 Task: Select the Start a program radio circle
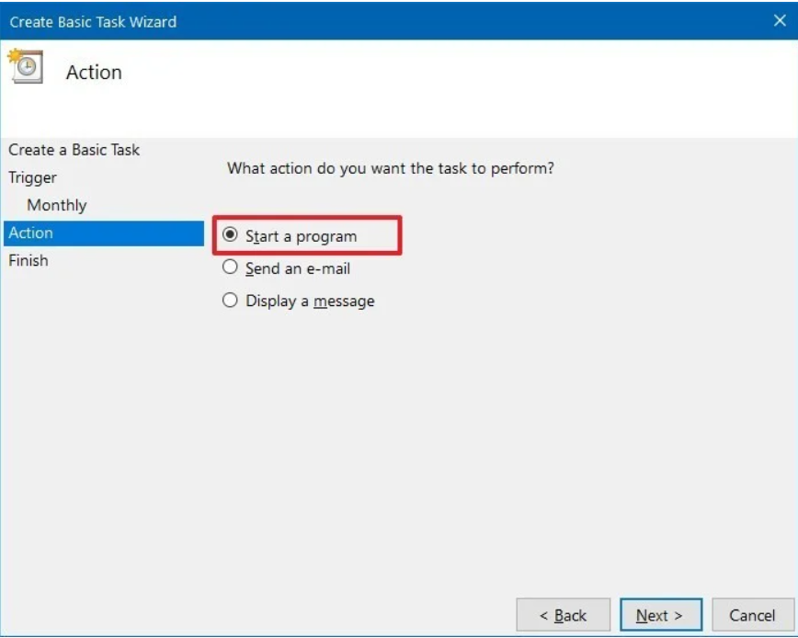231,235
